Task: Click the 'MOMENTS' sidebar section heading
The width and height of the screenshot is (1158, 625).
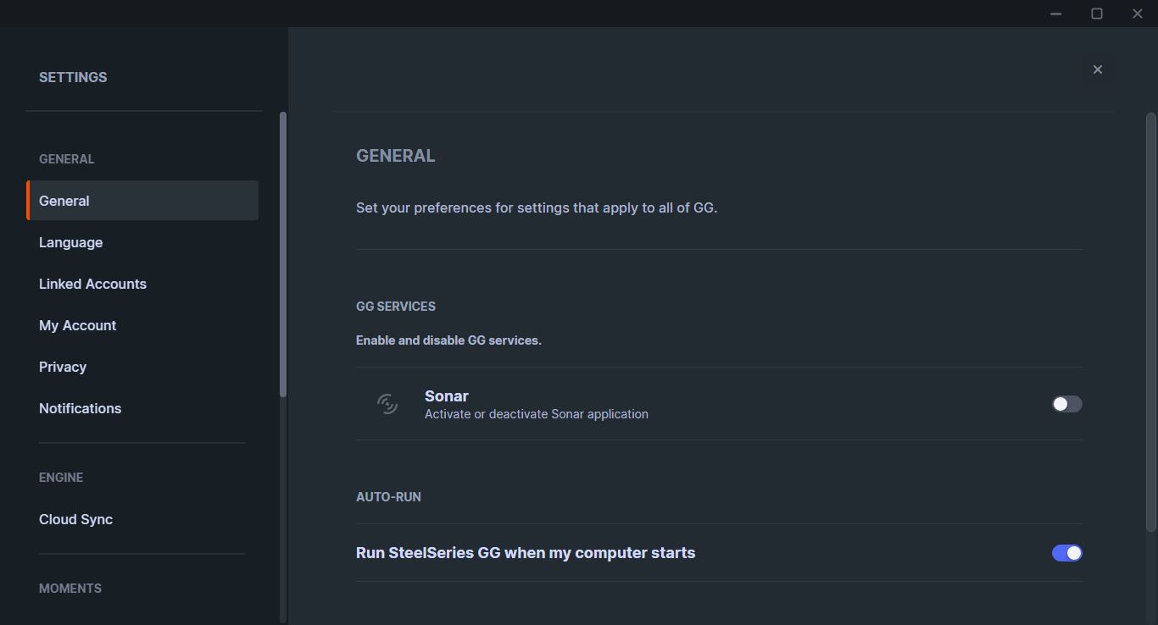Action: (70, 589)
